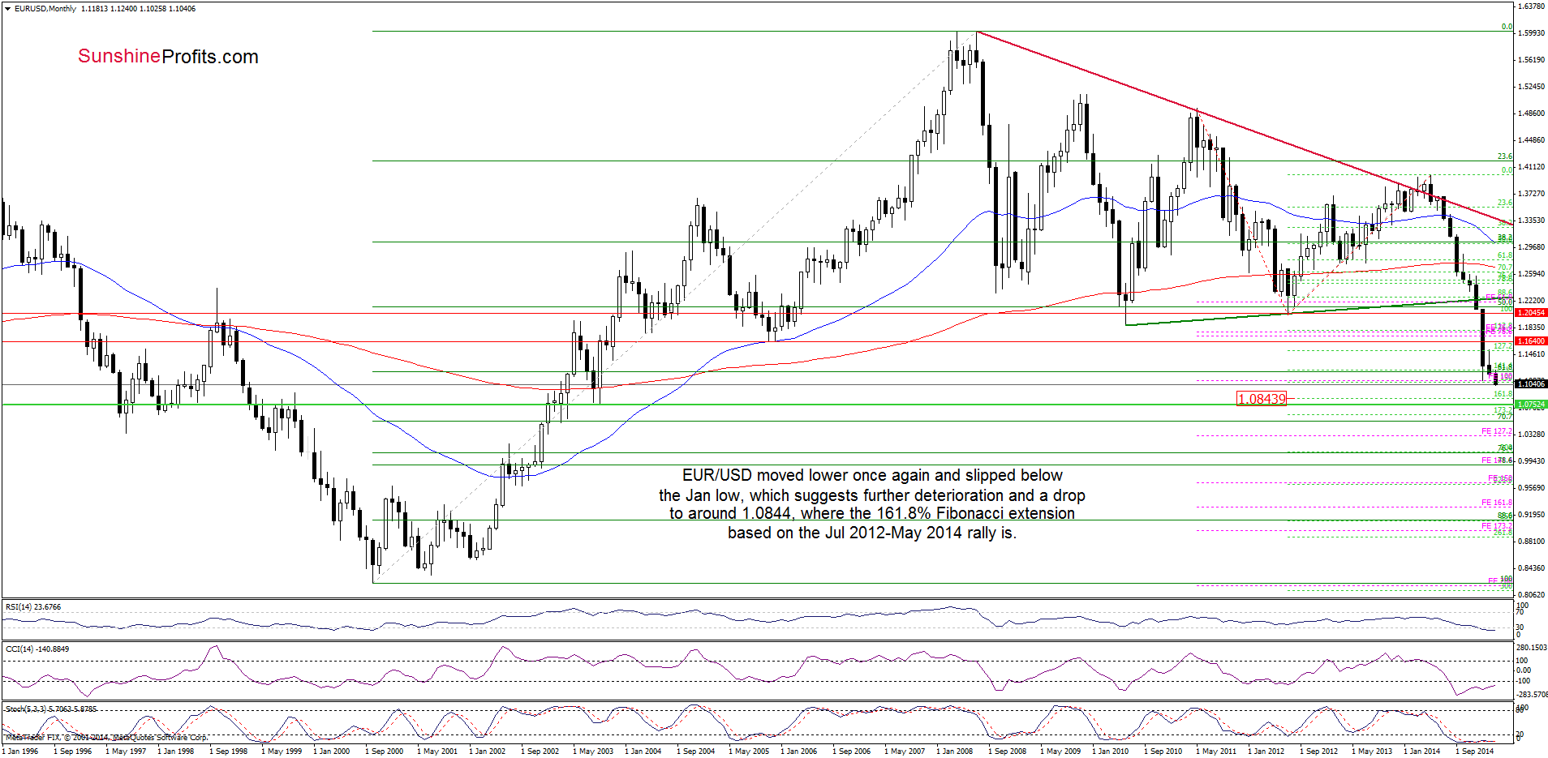The height and width of the screenshot is (758, 1548).
Task: Click the 1.59930 price axis label
Action: point(1531,33)
